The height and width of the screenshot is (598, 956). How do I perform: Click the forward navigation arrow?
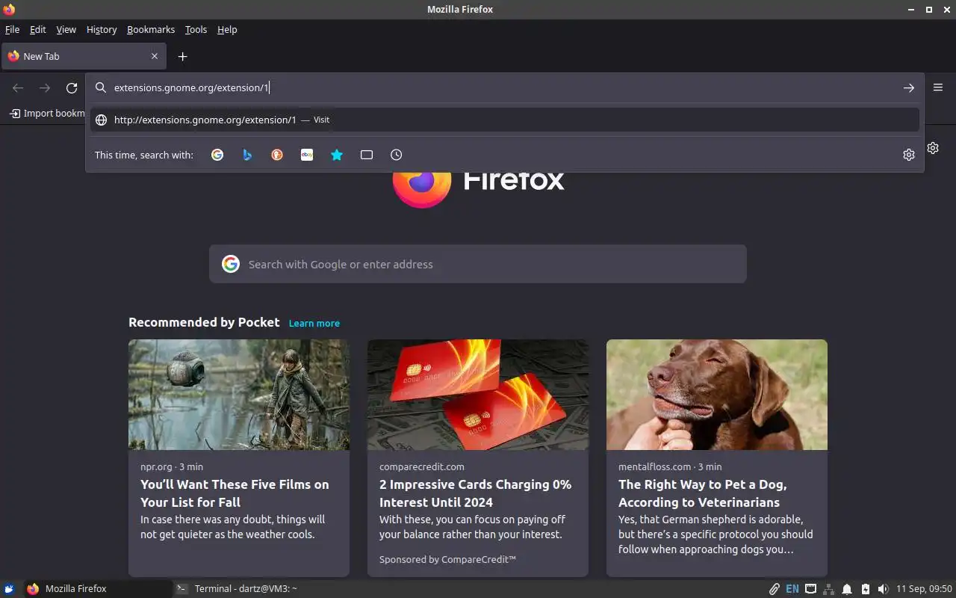45,87
